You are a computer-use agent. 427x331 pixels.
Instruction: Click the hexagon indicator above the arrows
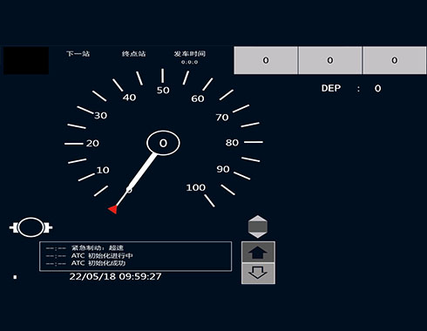258,226
